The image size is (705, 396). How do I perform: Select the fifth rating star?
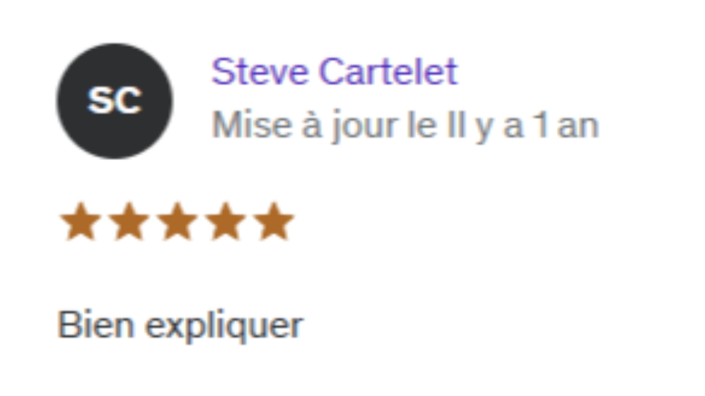pyautogui.click(x=273, y=222)
